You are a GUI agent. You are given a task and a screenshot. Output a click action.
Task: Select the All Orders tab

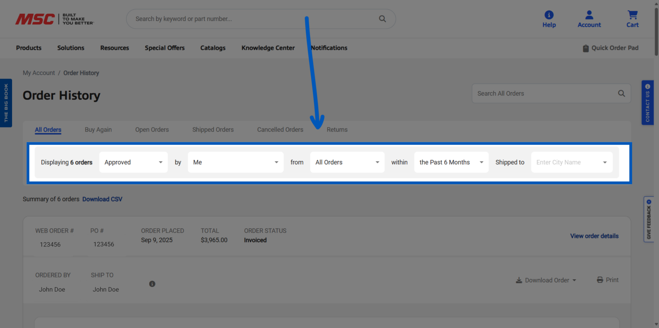tap(48, 130)
